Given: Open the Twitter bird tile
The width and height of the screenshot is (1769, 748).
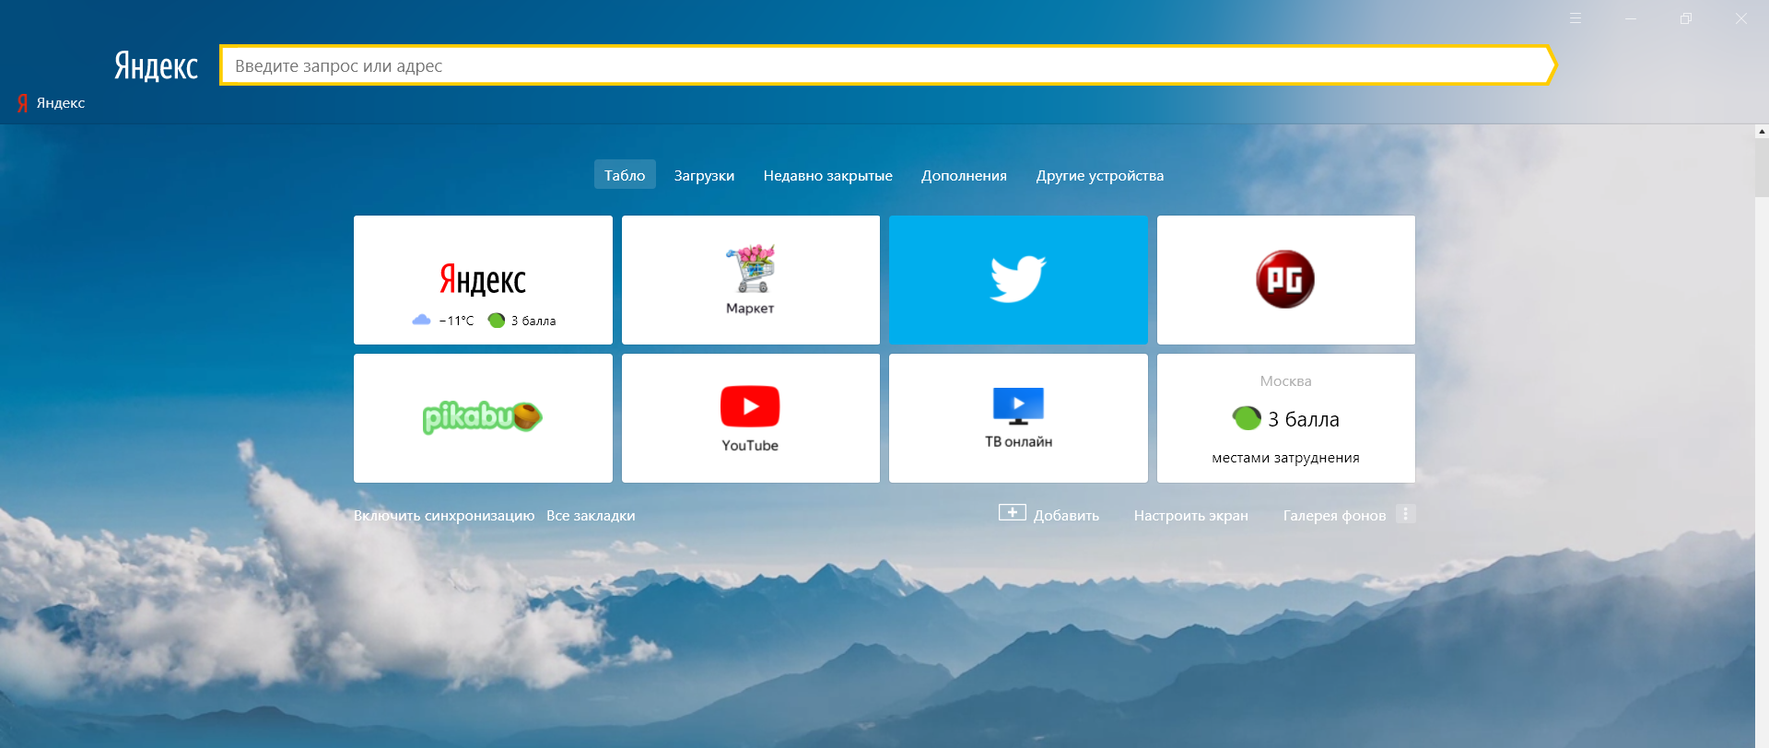Looking at the screenshot, I should [1018, 279].
